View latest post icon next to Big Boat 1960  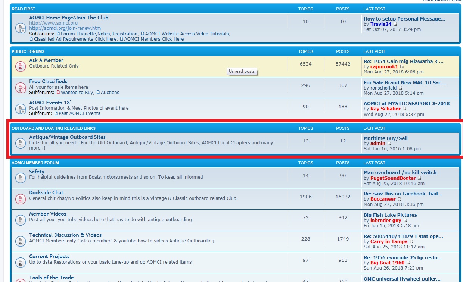click(x=408, y=263)
